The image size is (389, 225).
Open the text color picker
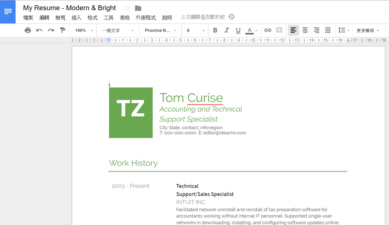pos(251,30)
